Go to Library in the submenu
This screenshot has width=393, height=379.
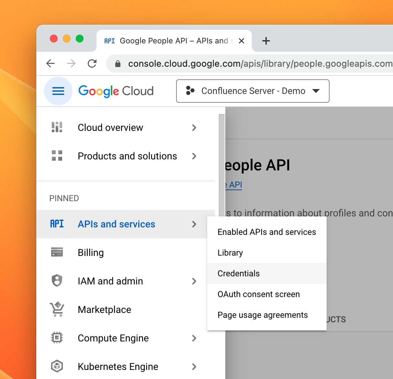[230, 253]
